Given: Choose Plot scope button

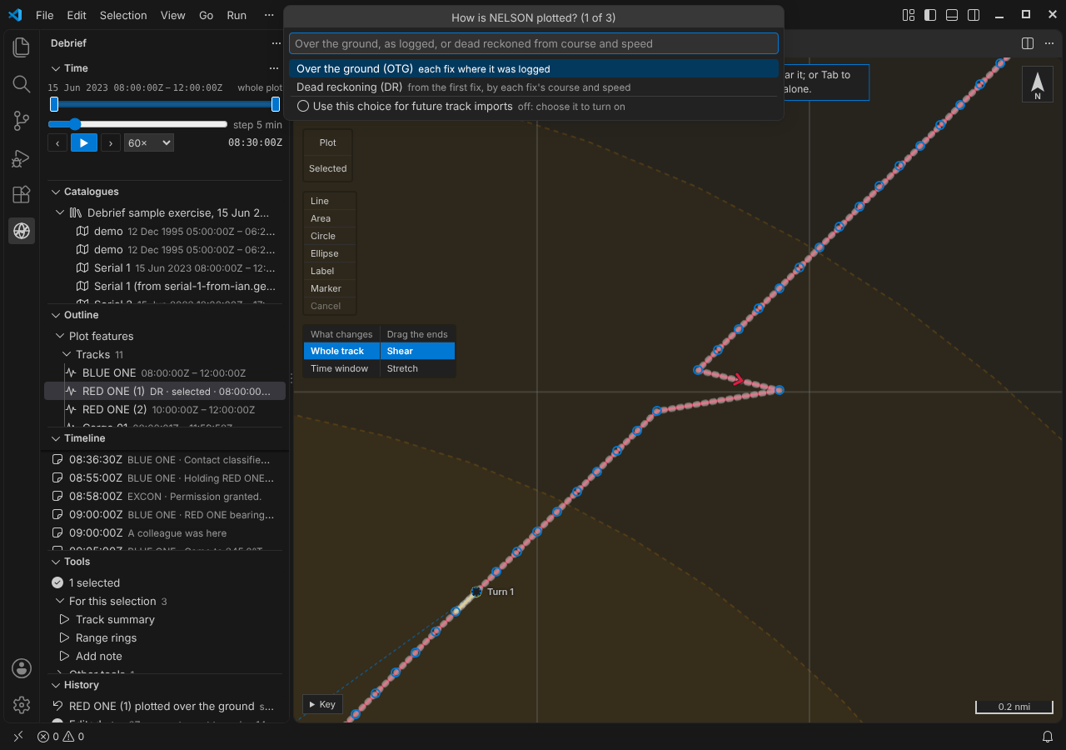Looking at the screenshot, I should point(328,142).
